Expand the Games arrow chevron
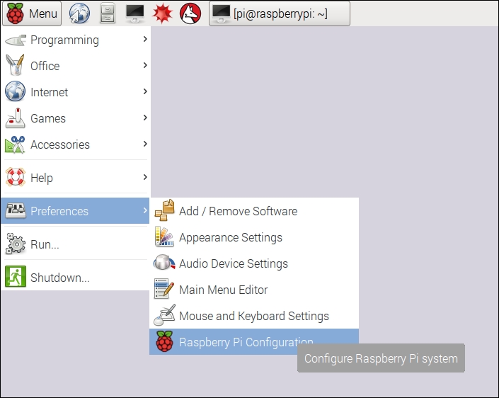This screenshot has height=398, width=499. [x=145, y=118]
